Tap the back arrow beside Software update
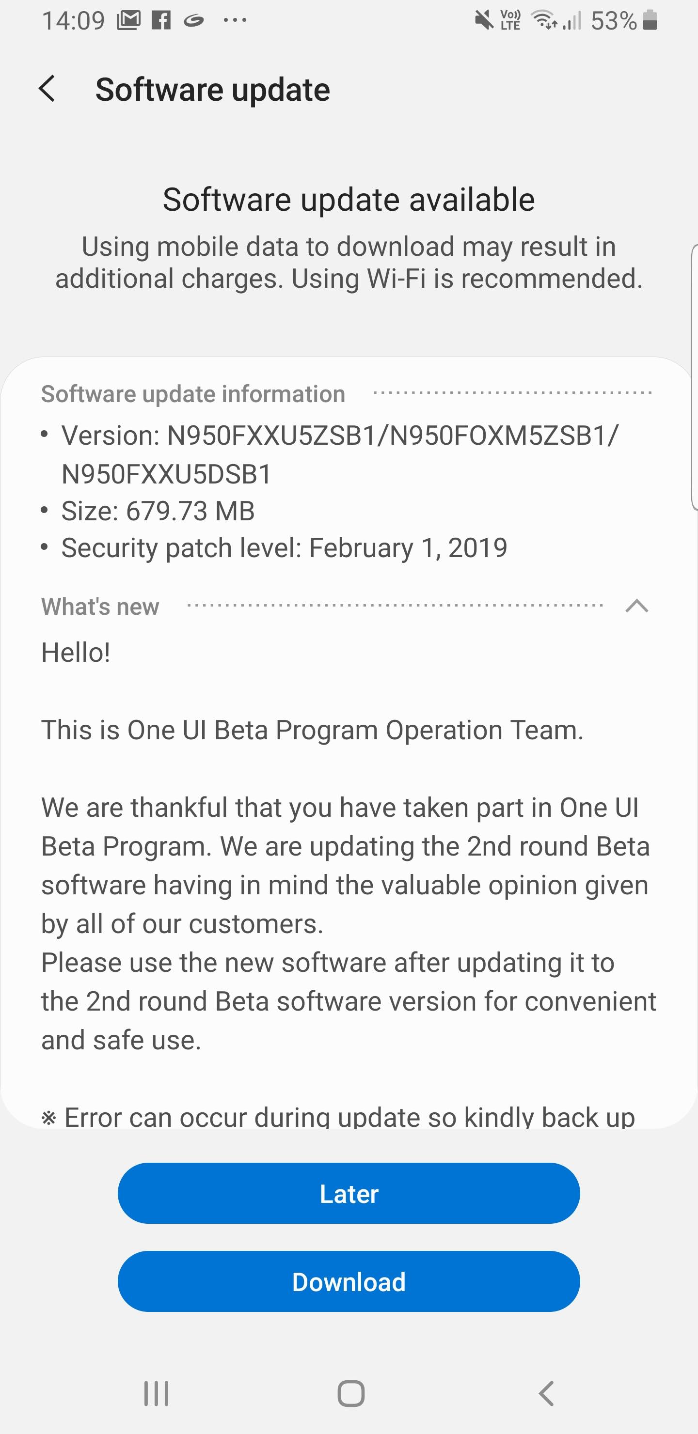This screenshot has width=698, height=1434. pos(48,89)
